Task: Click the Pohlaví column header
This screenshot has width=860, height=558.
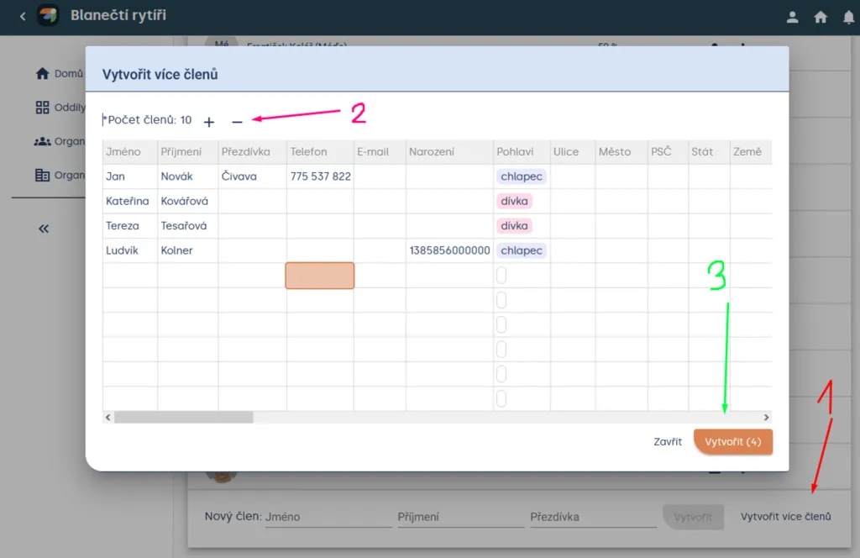Action: point(522,152)
